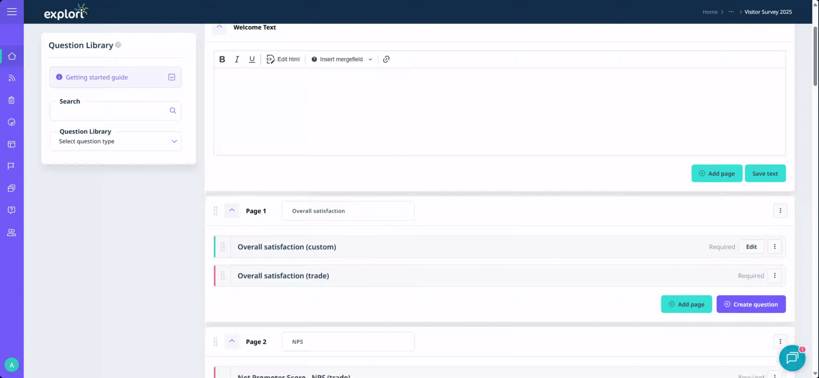Click the Italic formatting icon
Viewport: 819px width, 378px height.
click(237, 59)
